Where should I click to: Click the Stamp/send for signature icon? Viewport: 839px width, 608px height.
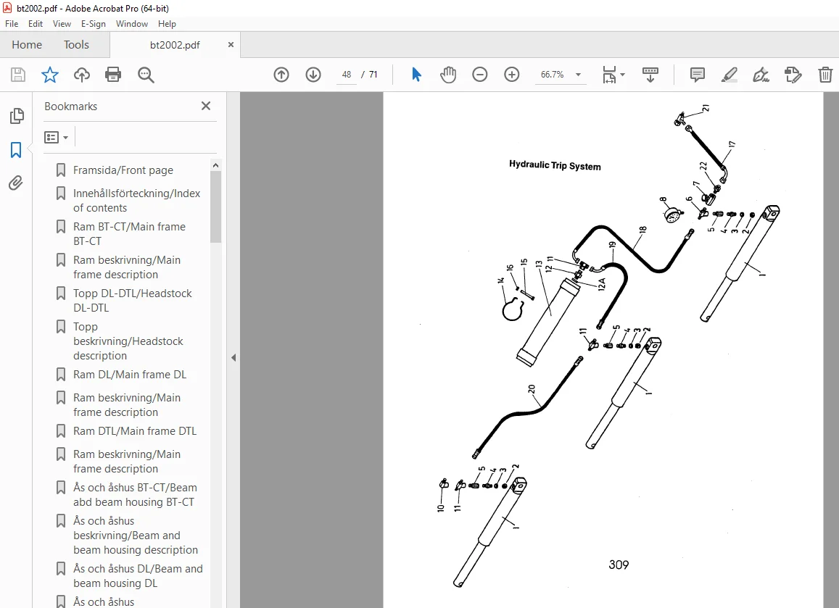[x=793, y=75]
